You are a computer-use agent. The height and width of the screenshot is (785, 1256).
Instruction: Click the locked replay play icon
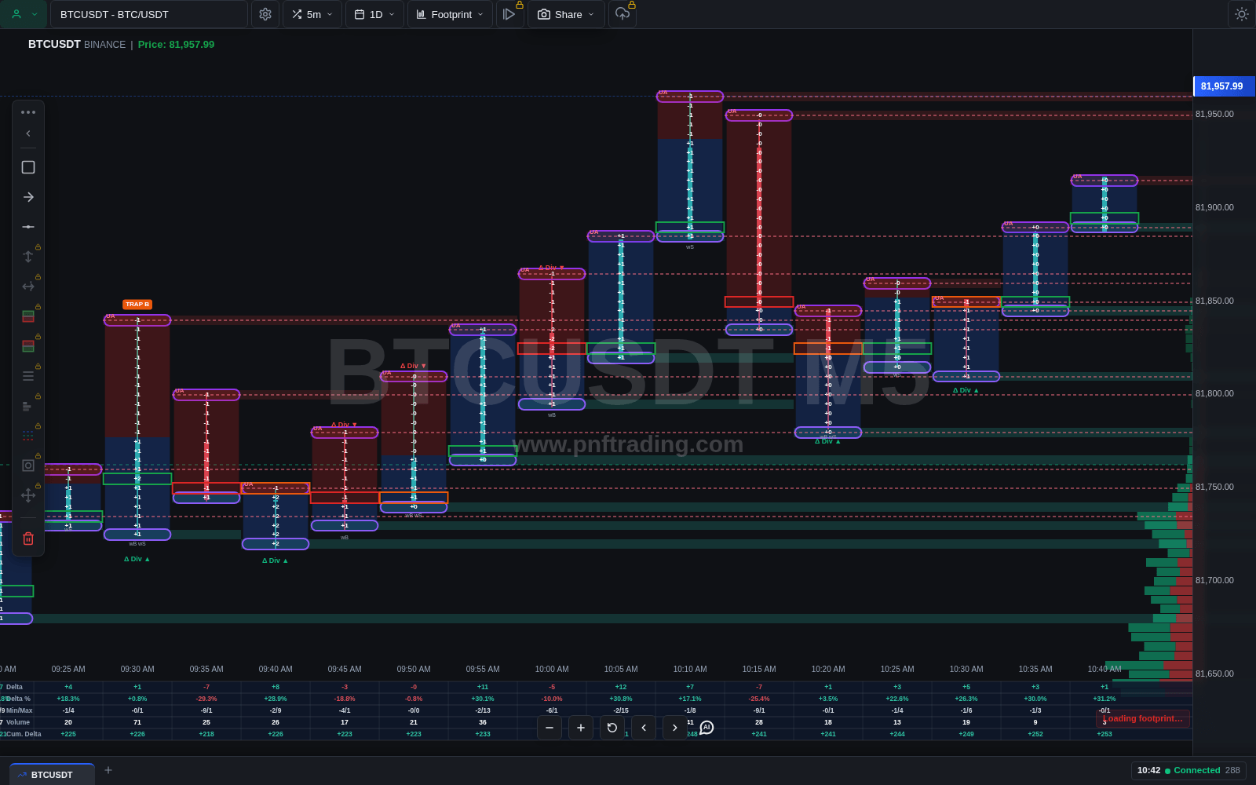(x=509, y=14)
